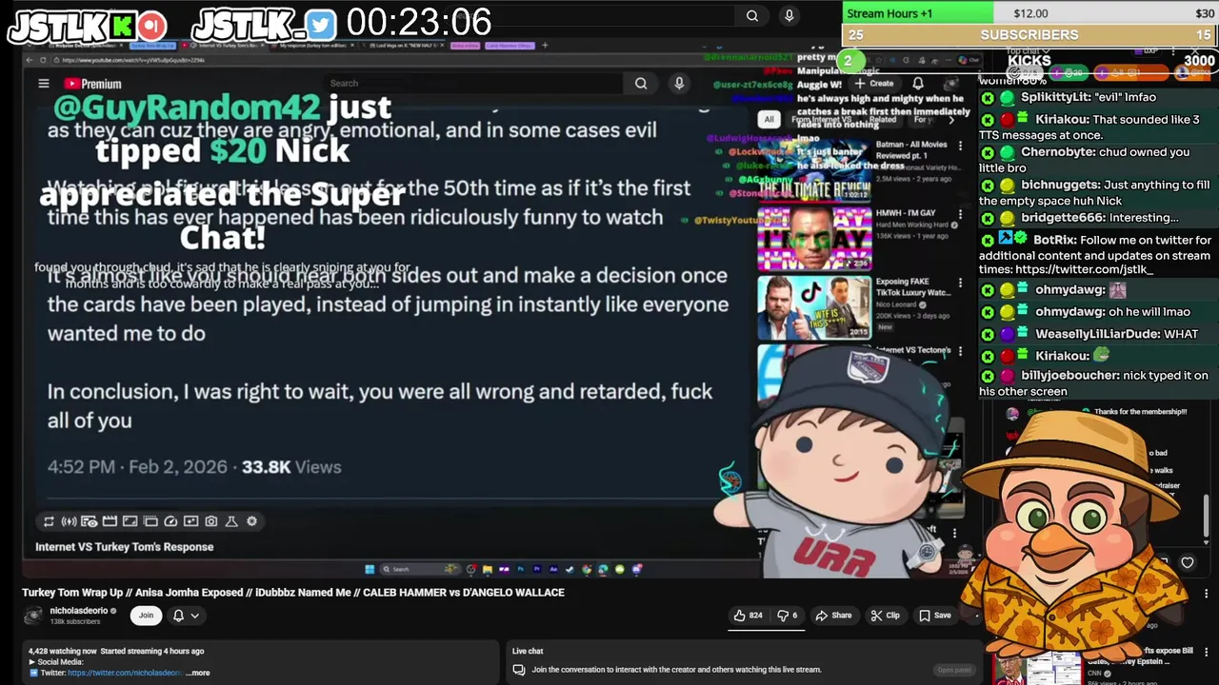Open the HMWH I'M GAY thumbnail

click(814, 238)
